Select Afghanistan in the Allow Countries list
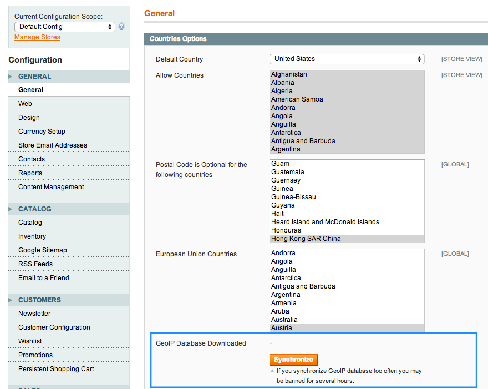 (x=347, y=74)
